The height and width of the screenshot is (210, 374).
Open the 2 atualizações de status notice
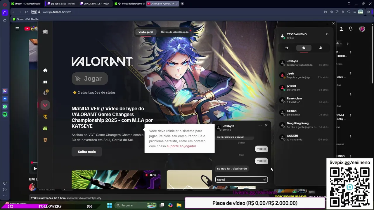[x=94, y=92]
